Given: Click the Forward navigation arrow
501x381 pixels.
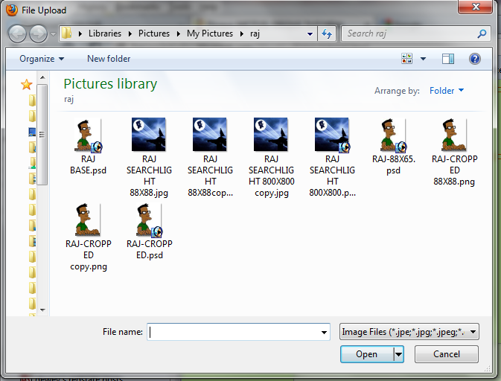Looking at the screenshot, I should [x=39, y=33].
